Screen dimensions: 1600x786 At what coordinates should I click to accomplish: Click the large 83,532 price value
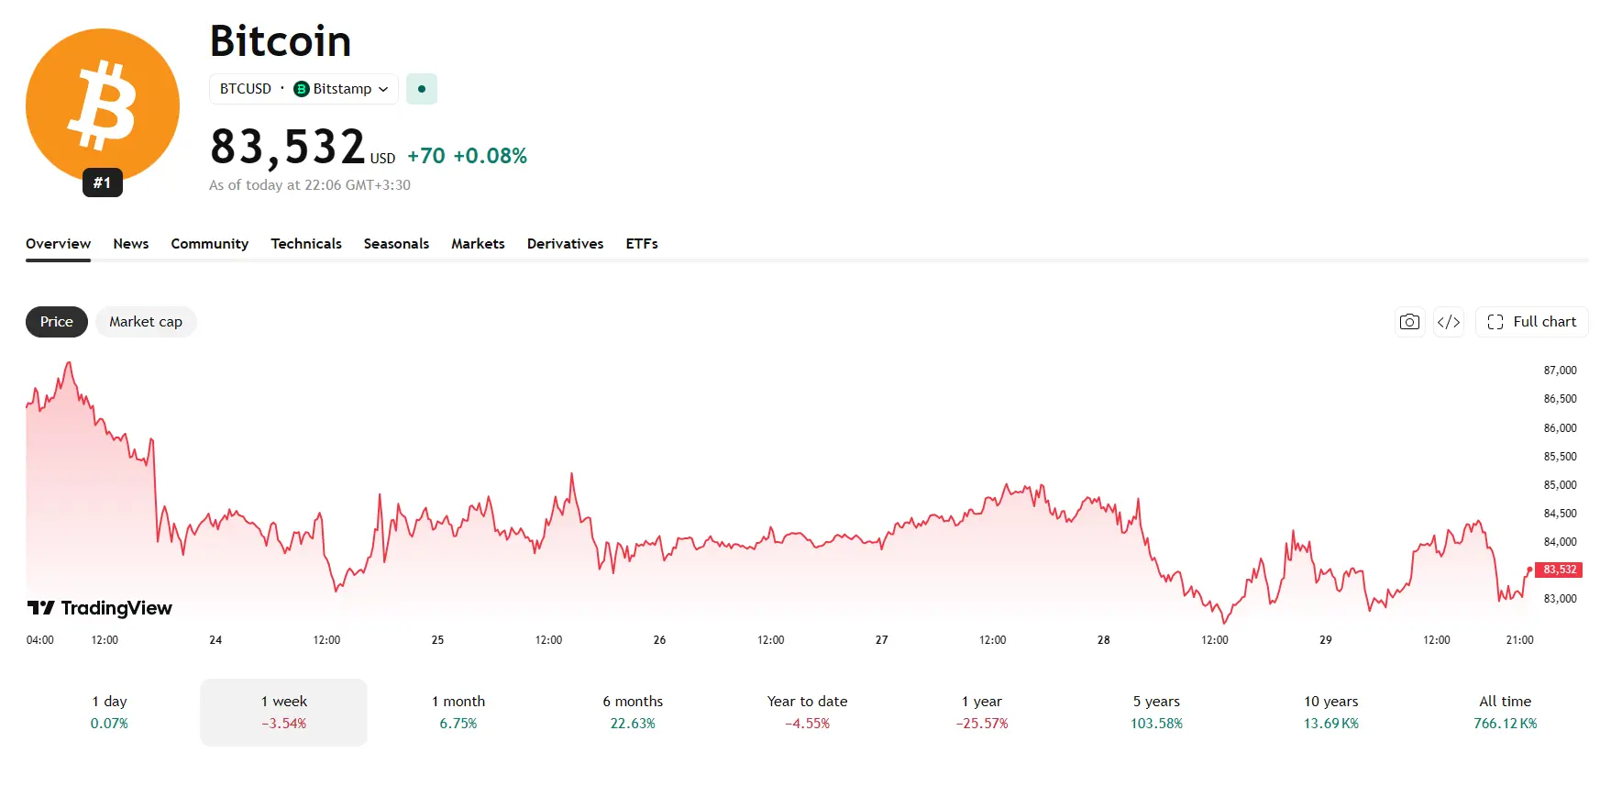click(x=288, y=147)
